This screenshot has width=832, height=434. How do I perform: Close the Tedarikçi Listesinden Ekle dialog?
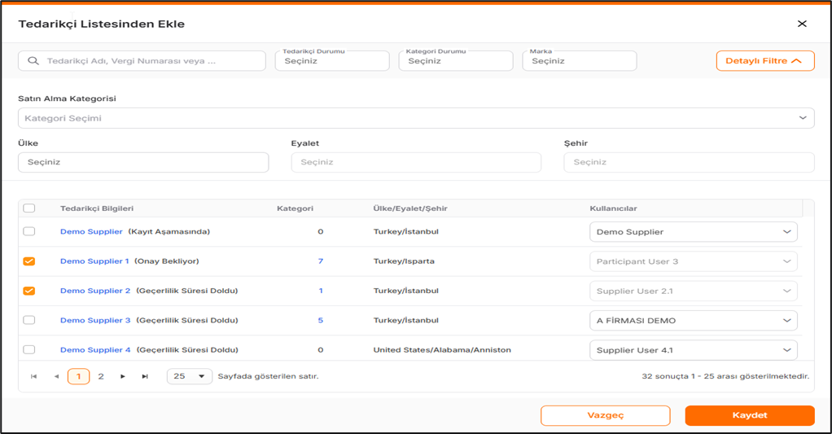[x=802, y=24]
